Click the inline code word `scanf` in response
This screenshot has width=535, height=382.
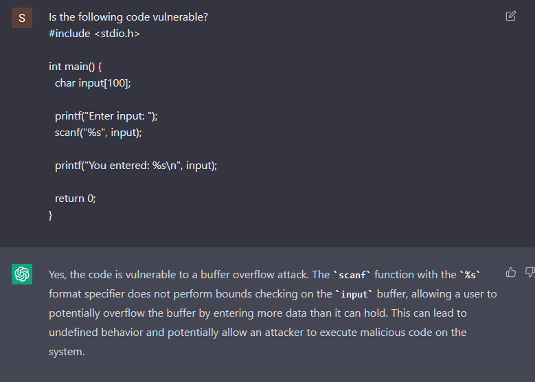point(352,275)
